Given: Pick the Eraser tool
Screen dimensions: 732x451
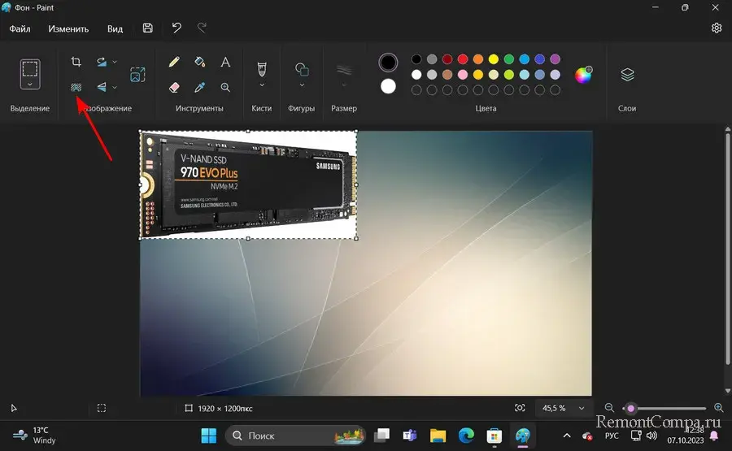Looking at the screenshot, I should (x=173, y=87).
